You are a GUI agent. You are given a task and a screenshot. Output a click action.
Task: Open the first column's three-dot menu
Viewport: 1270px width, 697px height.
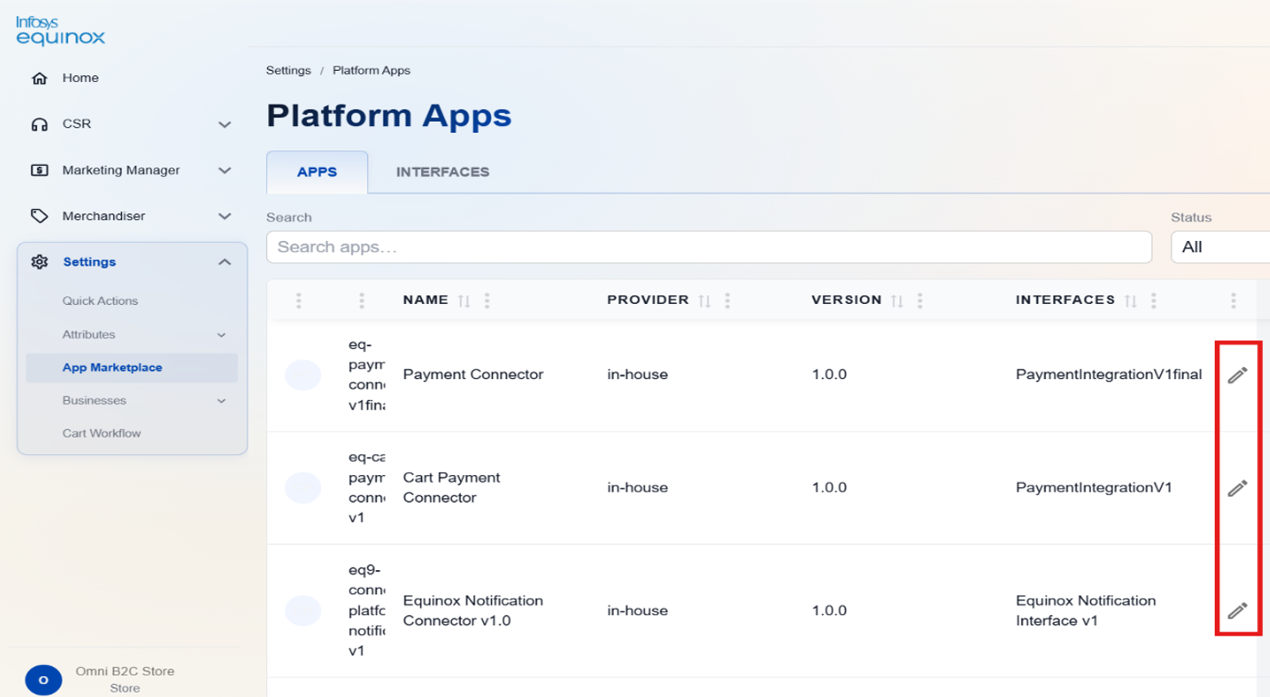[298, 301]
